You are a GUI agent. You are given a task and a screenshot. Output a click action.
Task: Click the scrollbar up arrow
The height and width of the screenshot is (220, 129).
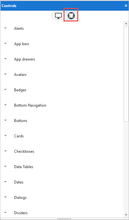(x=126, y=23)
